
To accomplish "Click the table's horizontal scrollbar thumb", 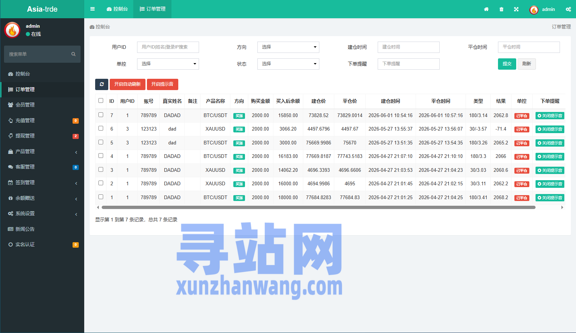I will pyautogui.click(x=319, y=207).
